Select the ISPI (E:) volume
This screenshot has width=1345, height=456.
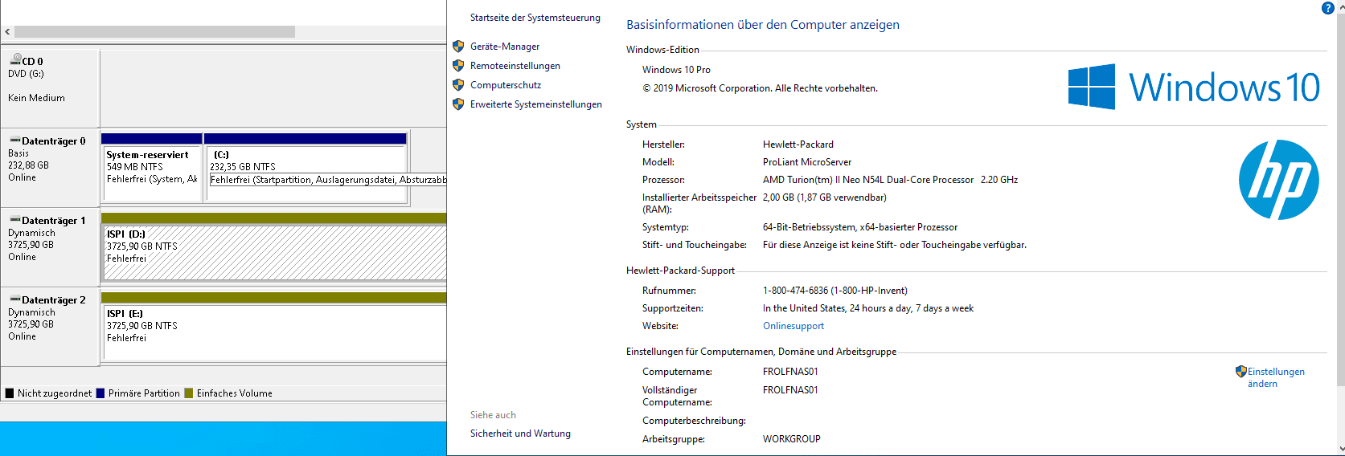274,327
